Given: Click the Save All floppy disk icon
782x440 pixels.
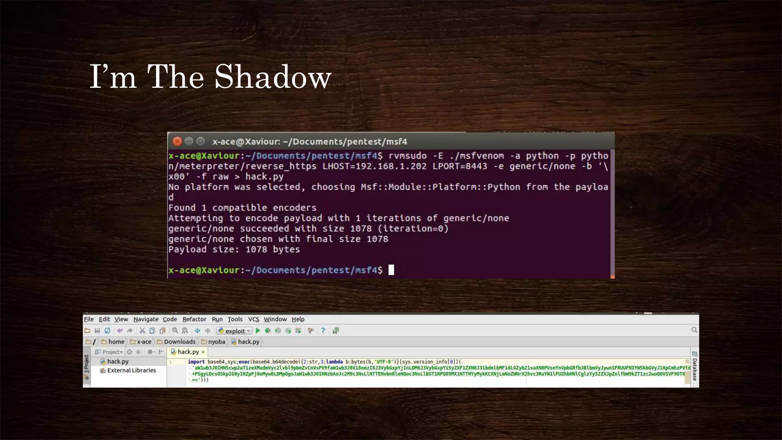Looking at the screenshot, I should 97,331.
